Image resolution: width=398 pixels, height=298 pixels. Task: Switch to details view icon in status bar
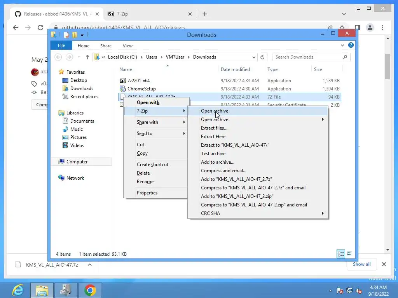[x=340, y=254]
